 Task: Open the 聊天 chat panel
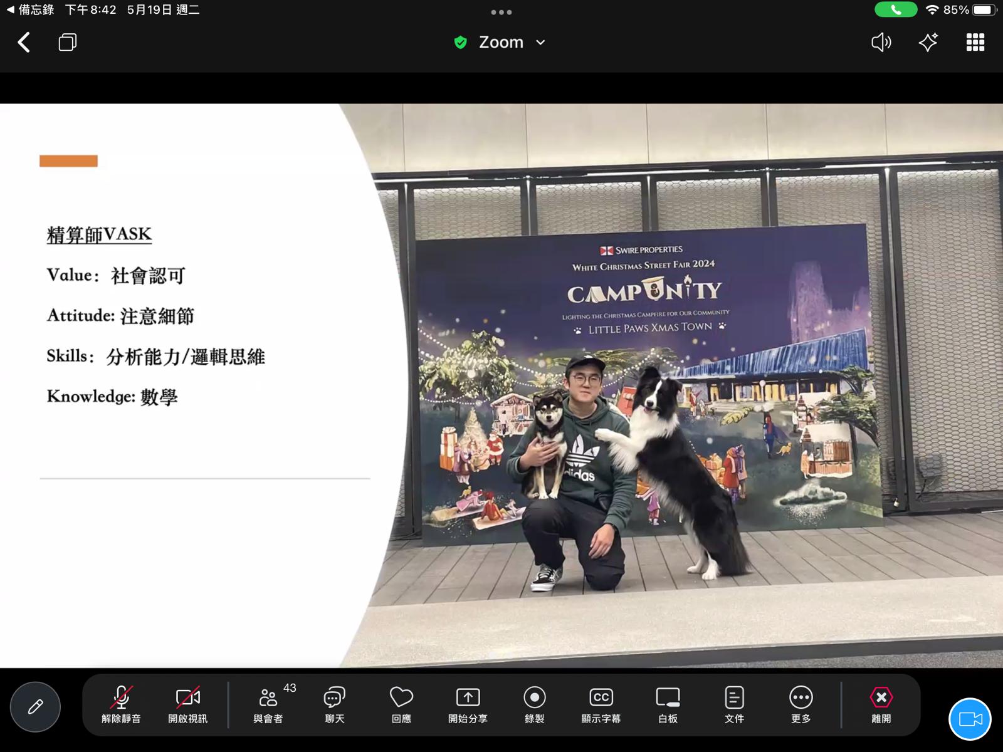pos(335,705)
